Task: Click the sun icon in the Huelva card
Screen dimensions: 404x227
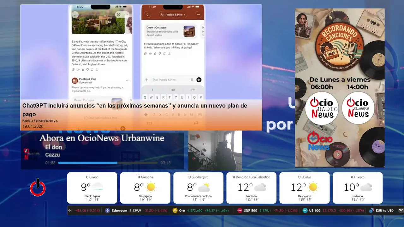Action: tap(313, 187)
